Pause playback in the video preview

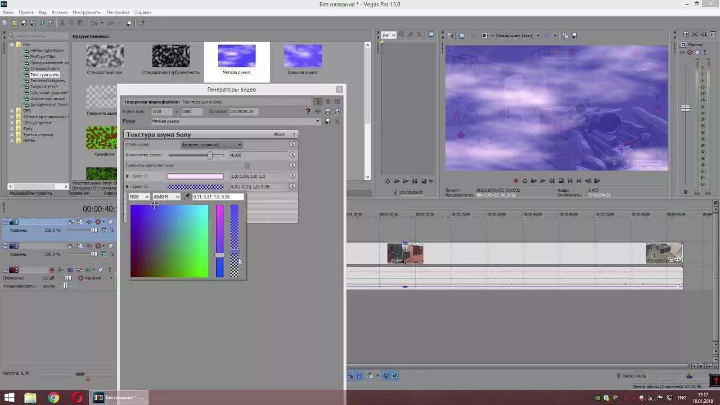click(552, 181)
